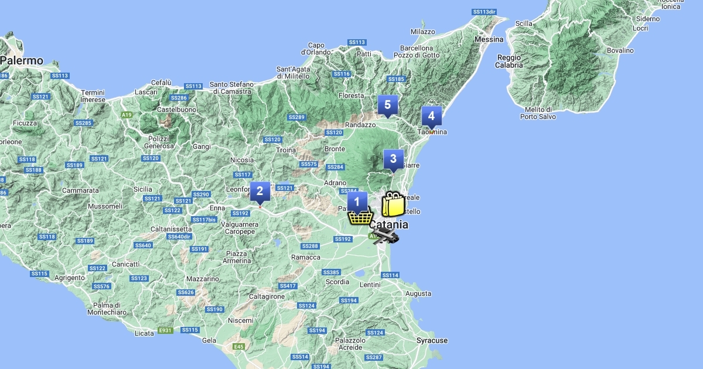Open the yellow shopping bag marker
This screenshot has height=369, width=703.
point(393,205)
